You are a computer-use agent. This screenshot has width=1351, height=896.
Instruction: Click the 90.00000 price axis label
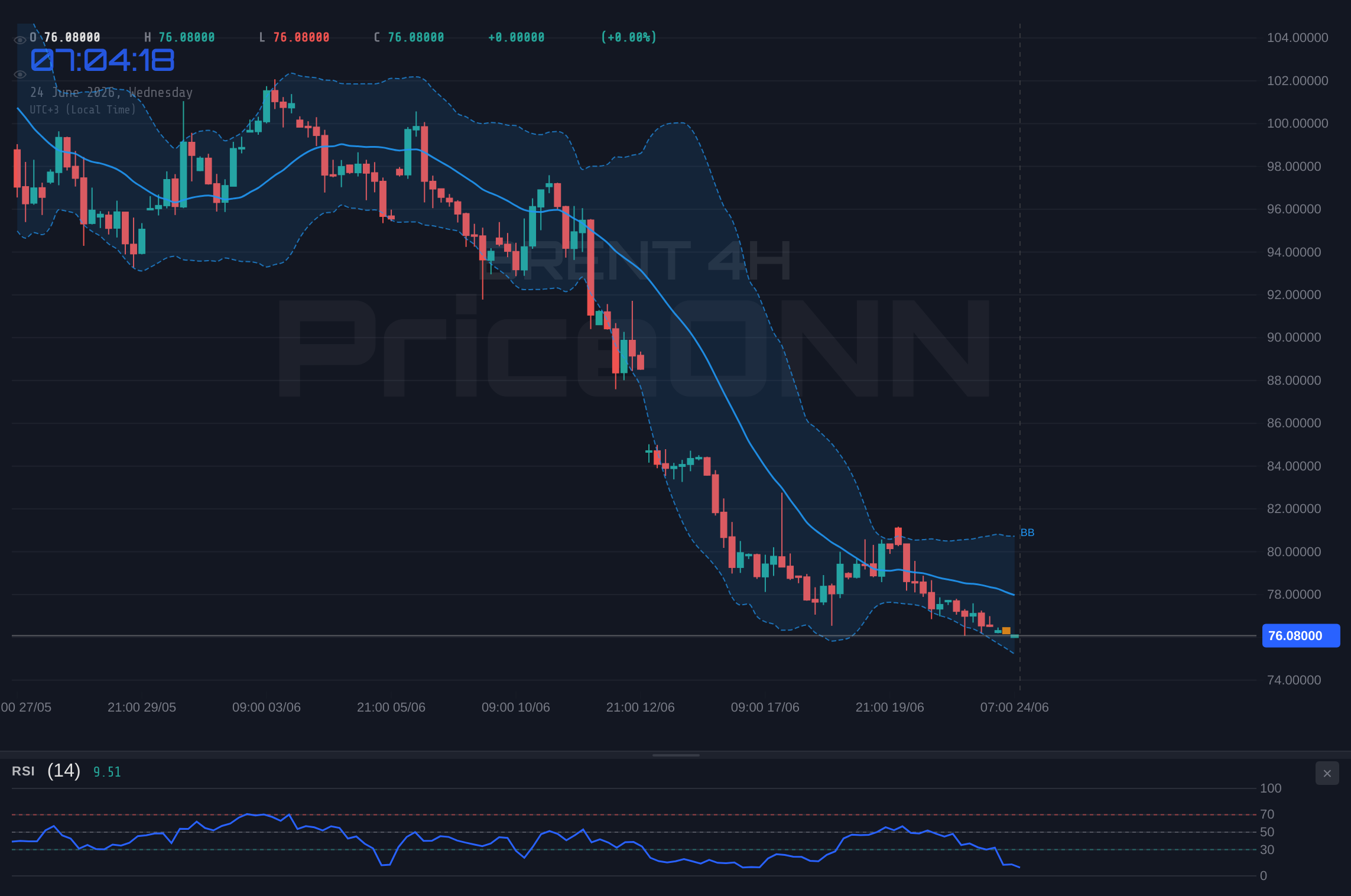[1294, 337]
